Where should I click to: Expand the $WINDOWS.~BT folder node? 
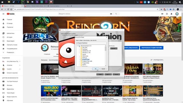point(79,51)
